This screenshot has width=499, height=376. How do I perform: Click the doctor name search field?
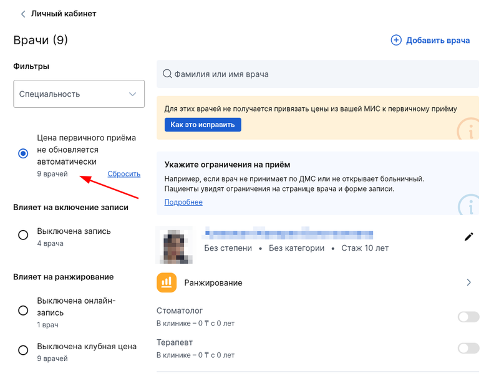point(318,74)
